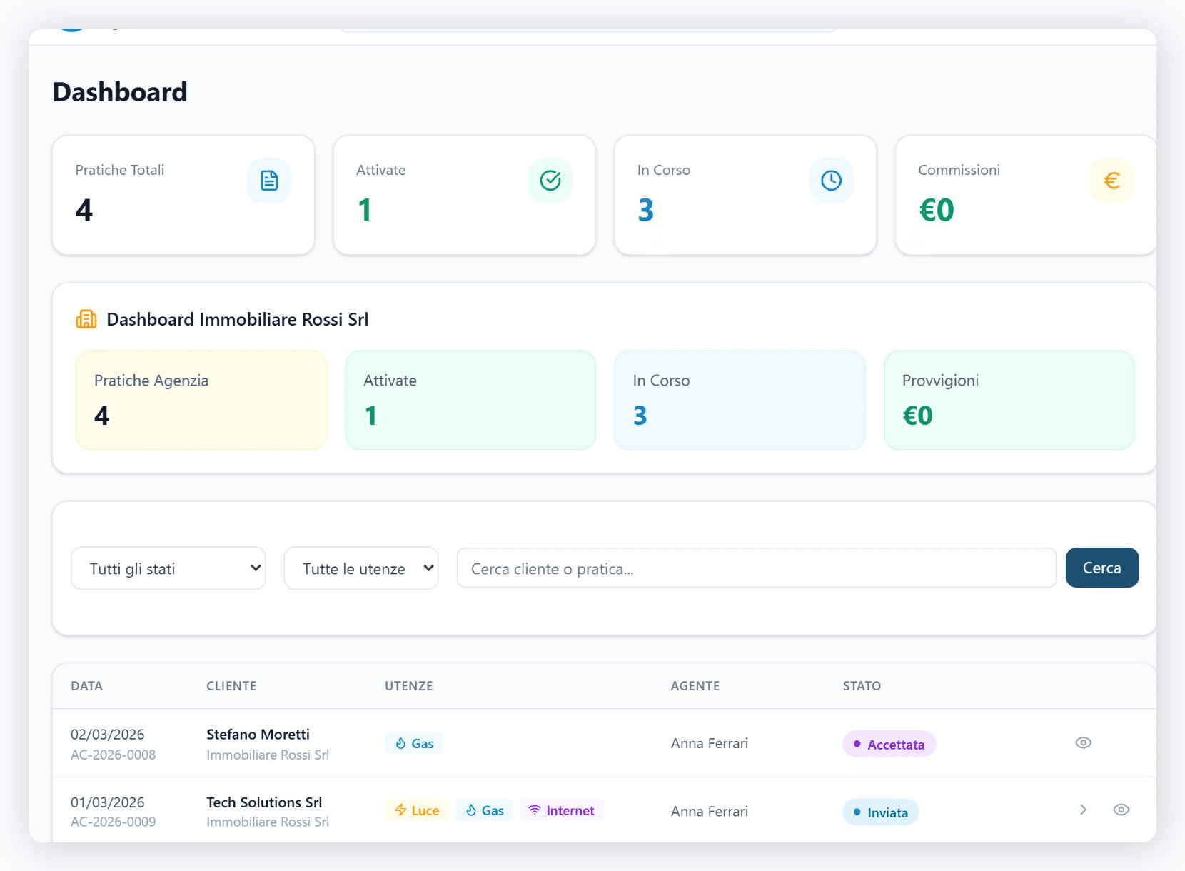The height and width of the screenshot is (871, 1185).
Task: Click the Internet badge for Tech Solutions Srl
Action: pos(562,810)
